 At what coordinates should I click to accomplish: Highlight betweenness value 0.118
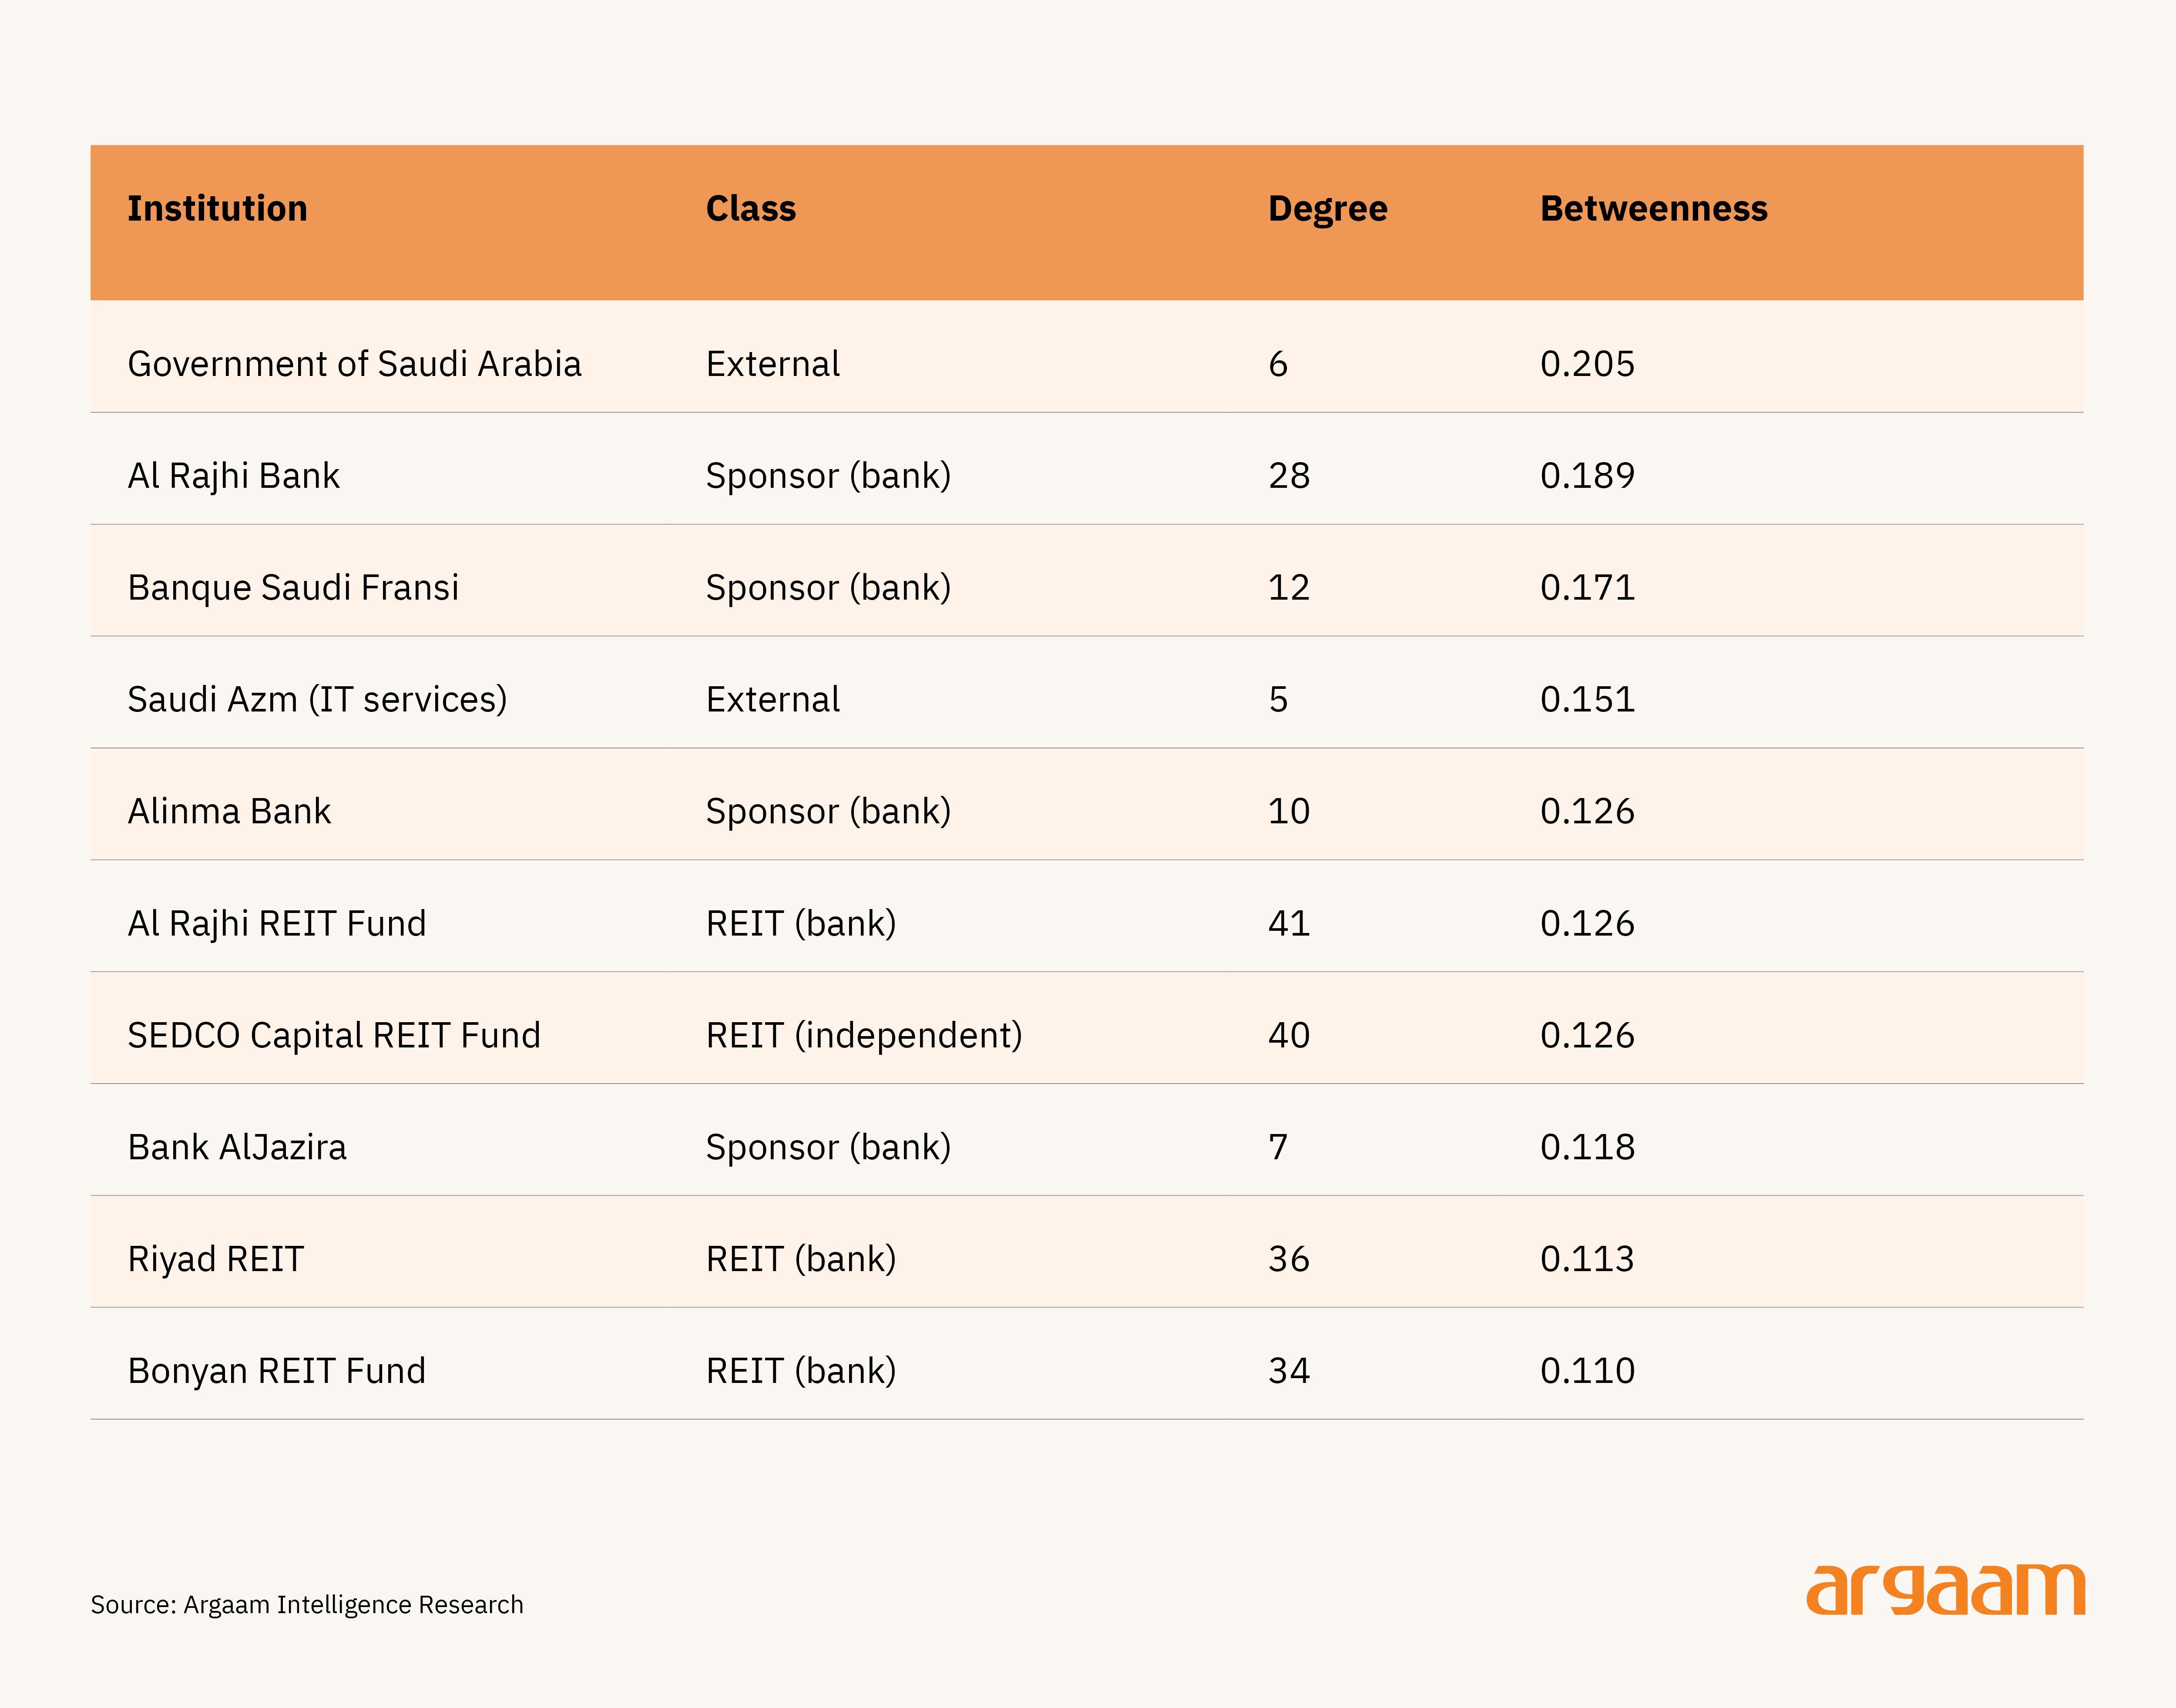(x=1587, y=1148)
